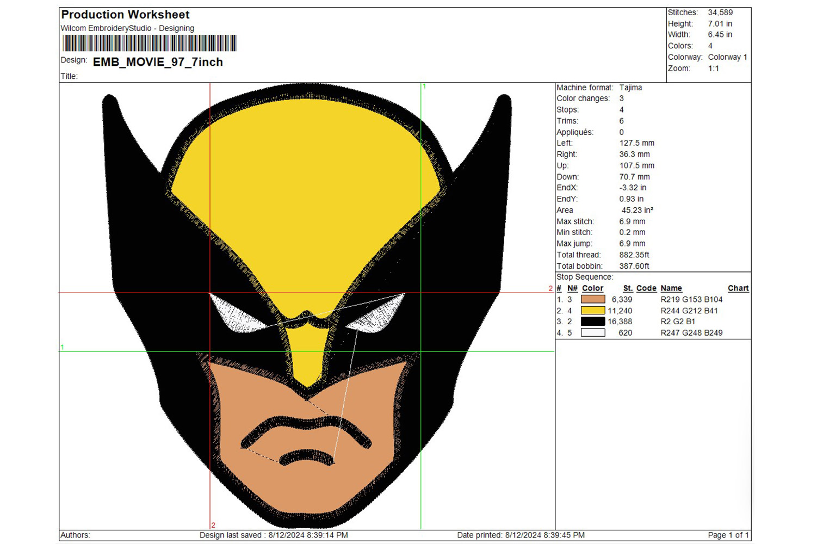Select the design name EMB_MOVIE_97_7inch
Viewport: 817px width, 544px height.
pos(158,62)
